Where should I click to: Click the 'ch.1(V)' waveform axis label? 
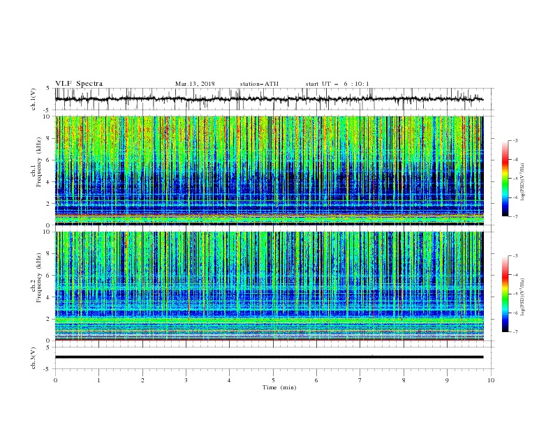[34, 99]
